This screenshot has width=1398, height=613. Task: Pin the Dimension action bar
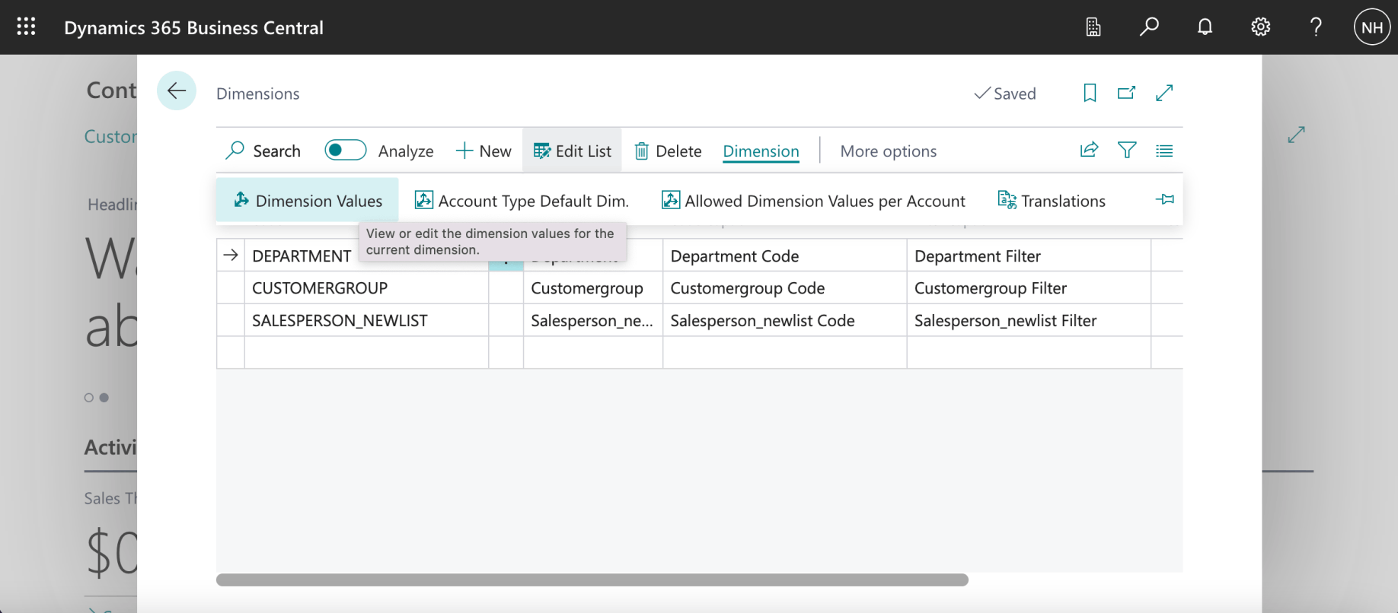click(x=1164, y=200)
